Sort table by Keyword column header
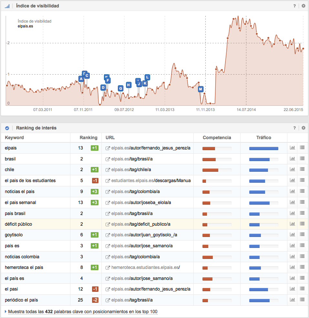Viewport: 309px width, 318px height. 15,138
